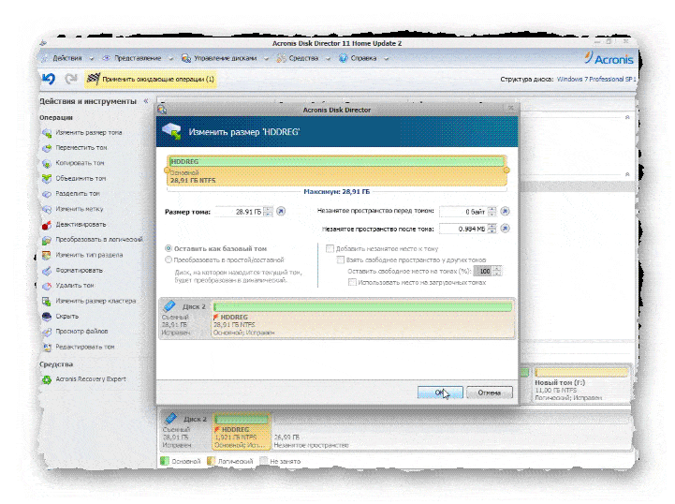Click the resize volume action in the sidebar

89,133
